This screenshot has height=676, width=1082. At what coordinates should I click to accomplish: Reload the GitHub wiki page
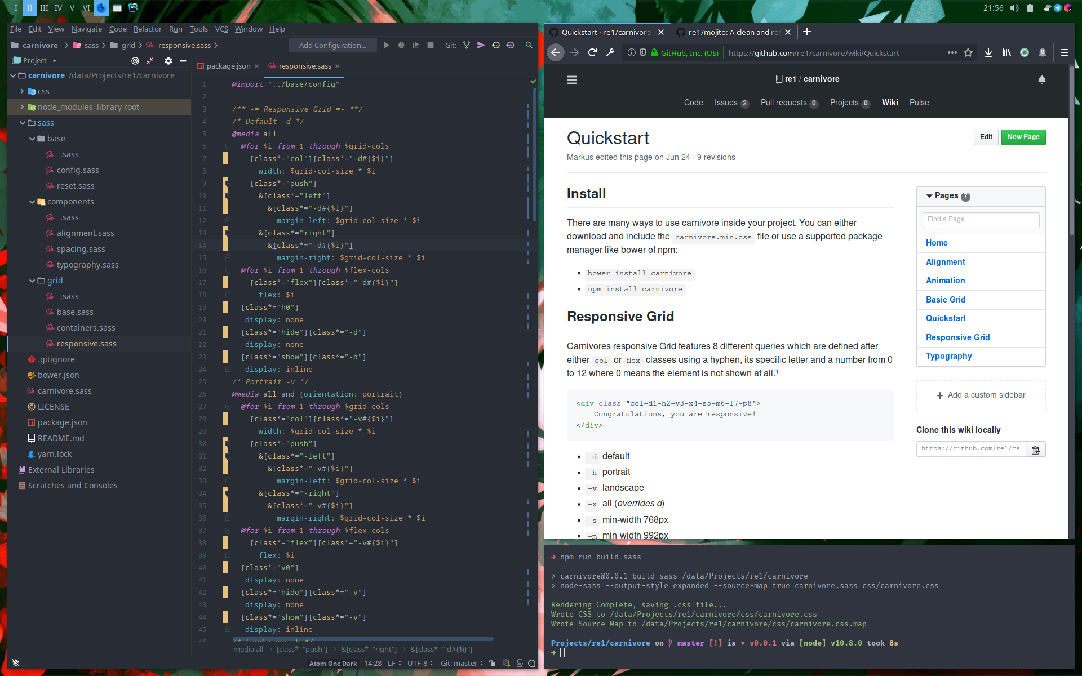592,53
